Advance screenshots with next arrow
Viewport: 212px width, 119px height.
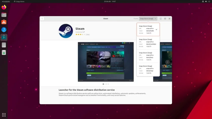click(167, 62)
